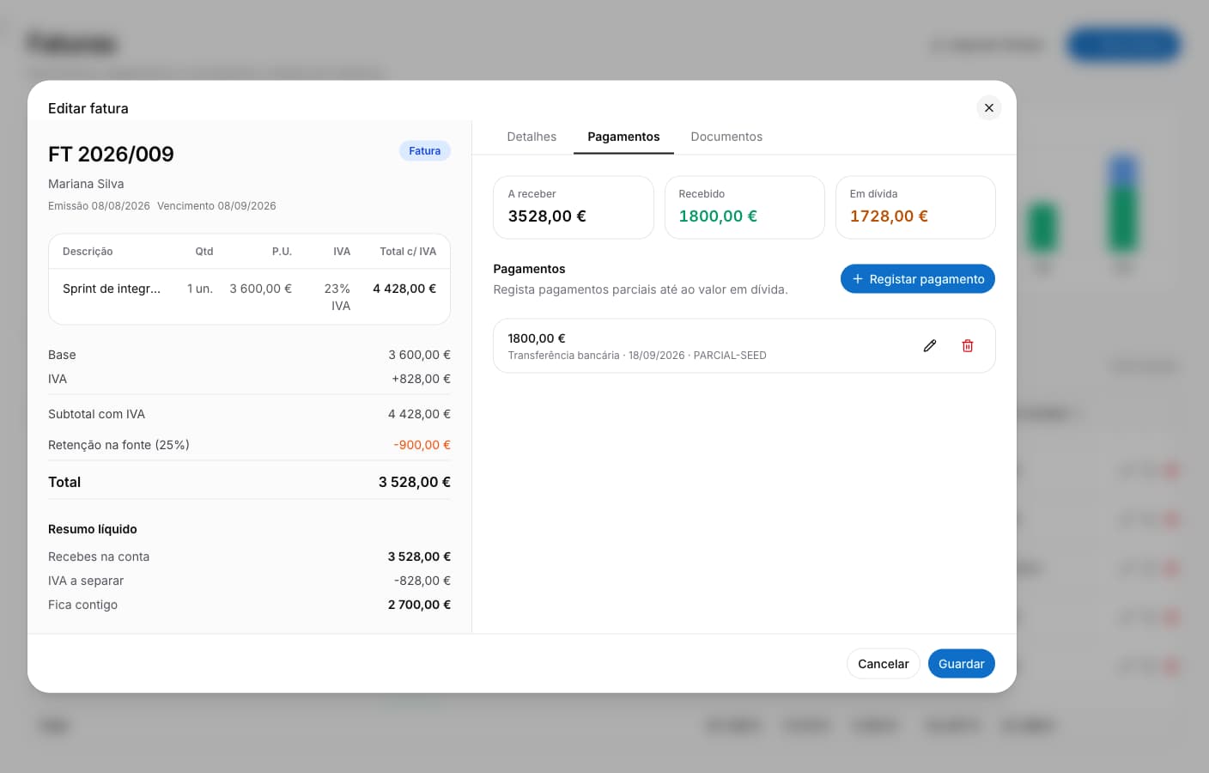Select the Recebido summary card
The height and width of the screenshot is (773, 1209).
(744, 208)
